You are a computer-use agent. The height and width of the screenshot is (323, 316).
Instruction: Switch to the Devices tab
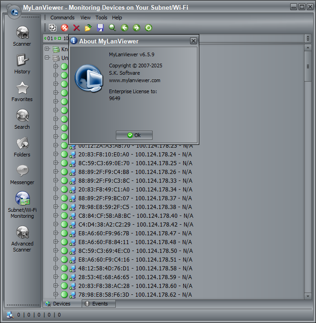point(62,304)
